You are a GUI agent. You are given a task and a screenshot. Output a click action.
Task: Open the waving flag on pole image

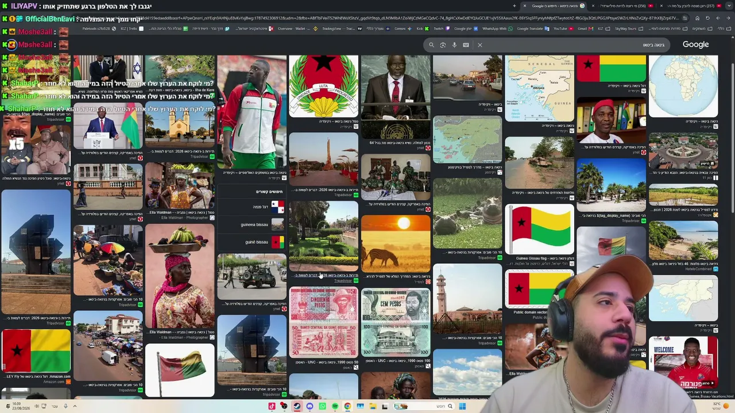pos(180,371)
